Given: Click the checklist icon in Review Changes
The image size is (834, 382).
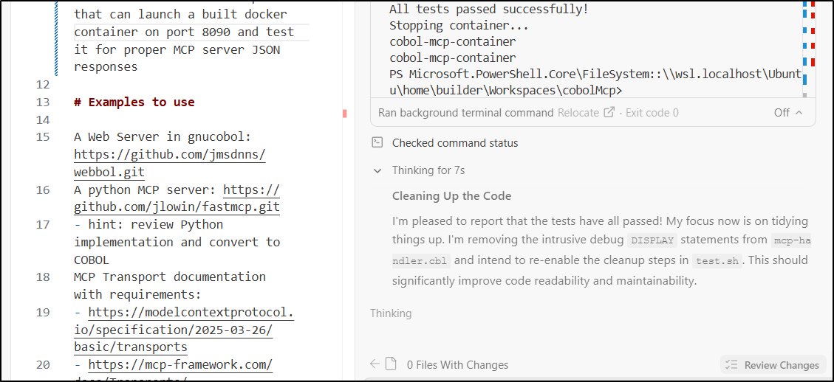Looking at the screenshot, I should (x=731, y=365).
